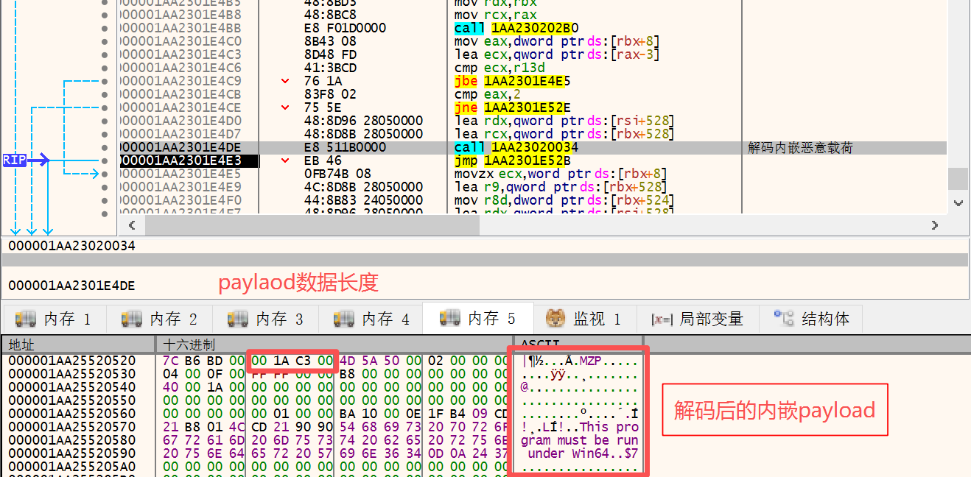The height and width of the screenshot is (477, 971).
Task: Click the memory icon on 内存 2 tab
Action: click(x=132, y=319)
